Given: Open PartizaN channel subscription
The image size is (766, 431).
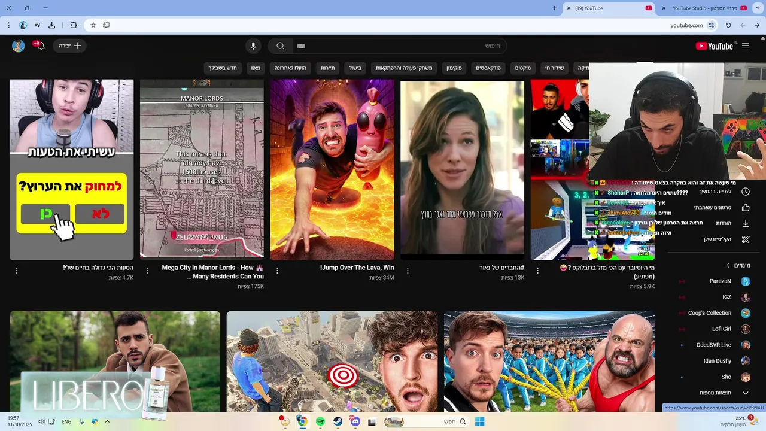Looking at the screenshot, I should [715, 281].
